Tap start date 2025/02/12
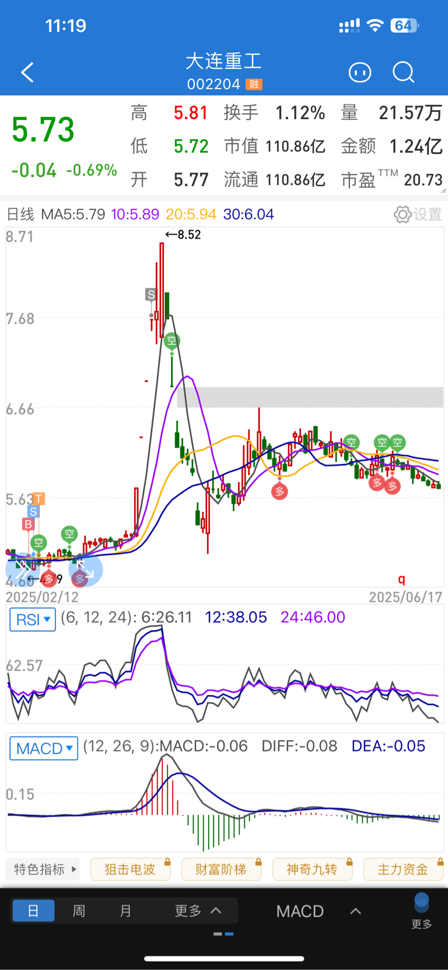Screen dimensions: 448x970 (x=42, y=596)
